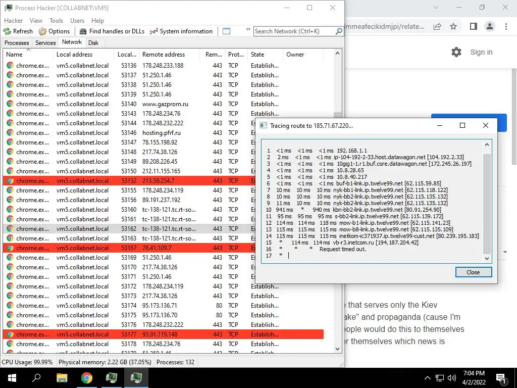Open the Options toolbar item
Viewport: 517px width, 388px height.
click(55, 31)
